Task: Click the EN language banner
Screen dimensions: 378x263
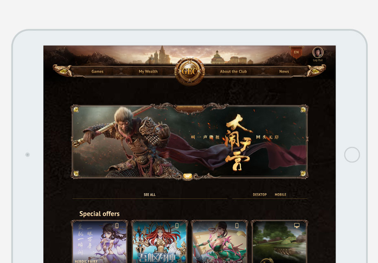Action: point(296,52)
